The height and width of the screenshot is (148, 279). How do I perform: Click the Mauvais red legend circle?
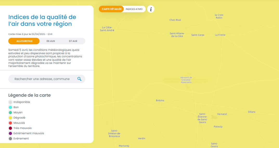[10, 123]
